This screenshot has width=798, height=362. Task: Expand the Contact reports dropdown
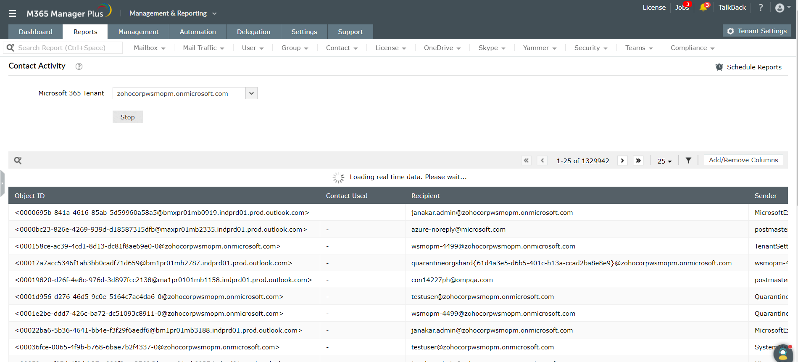click(x=342, y=48)
